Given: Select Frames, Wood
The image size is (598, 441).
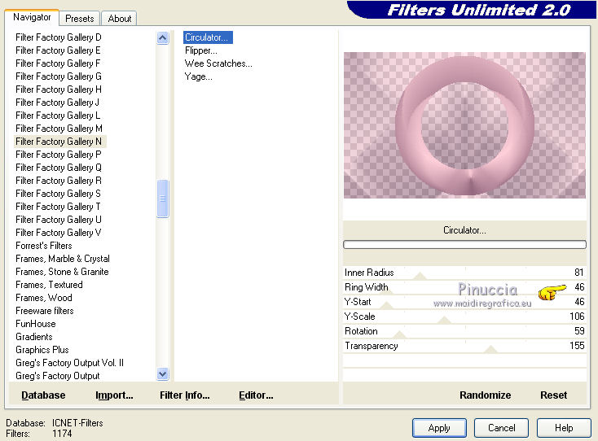Looking at the screenshot, I should coord(44,298).
